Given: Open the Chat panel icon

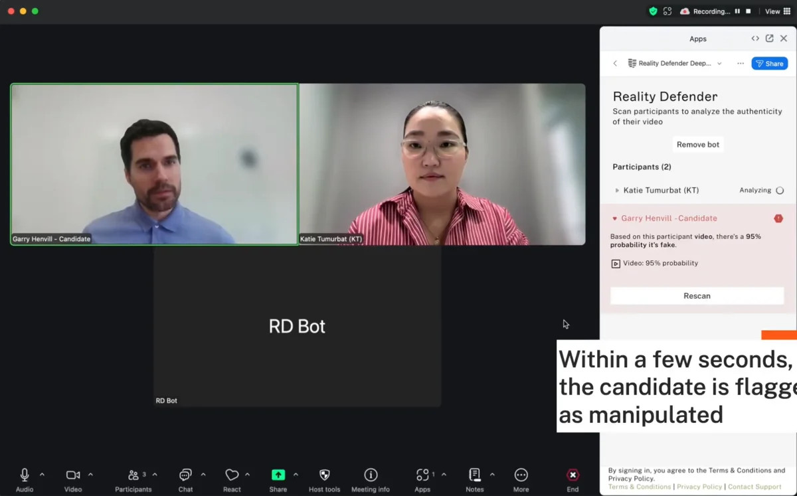Looking at the screenshot, I should click(185, 474).
